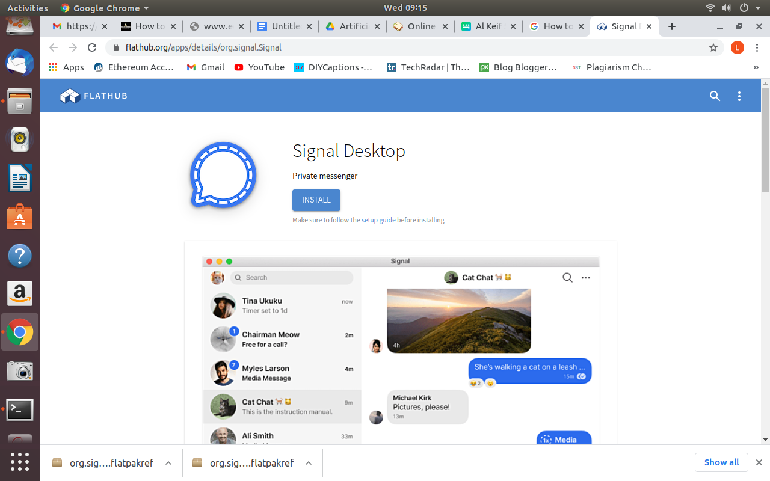Open the TechRadar bookmark
The height and width of the screenshot is (481, 770).
(x=428, y=67)
